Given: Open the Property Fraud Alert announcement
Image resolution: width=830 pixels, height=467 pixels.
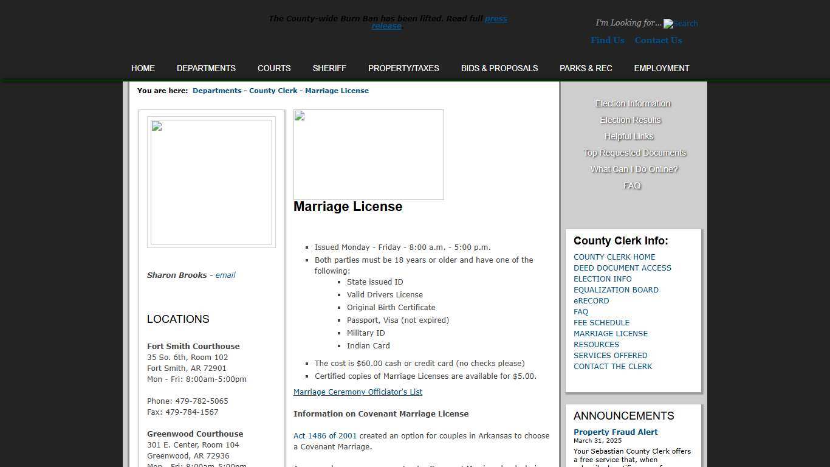Looking at the screenshot, I should click(616, 432).
